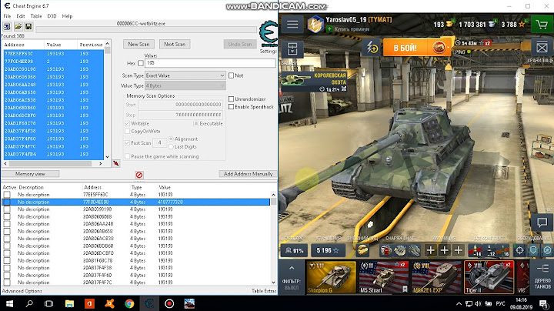554x311 pixels.
Task: Show hidden system tray icons
Action: click(459, 303)
